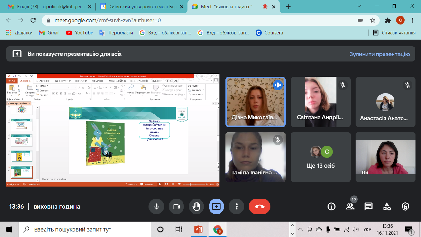The height and width of the screenshot is (237, 421).
Task: Go back in browser history
Action: pyautogui.click(x=9, y=20)
